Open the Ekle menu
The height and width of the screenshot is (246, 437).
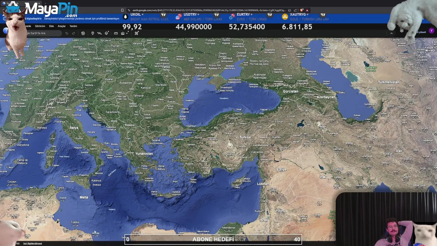[52, 26]
